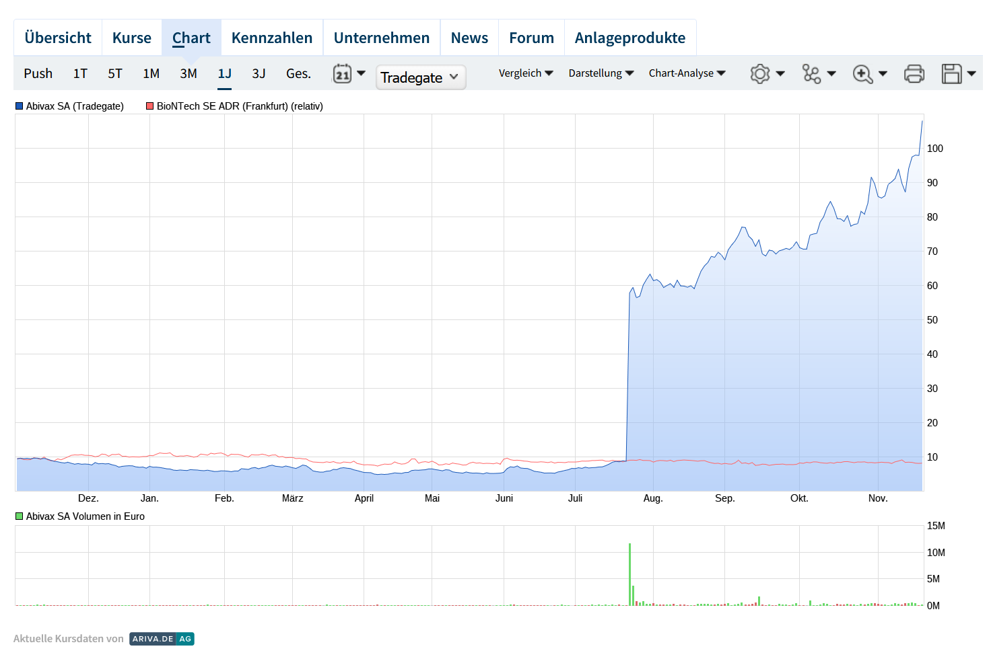Viewport: 989px width, 661px height.
Task: Expand the arrow next to save icon
Action: coord(971,73)
